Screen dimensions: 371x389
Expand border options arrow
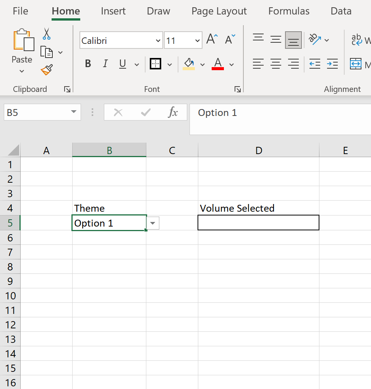(x=170, y=64)
